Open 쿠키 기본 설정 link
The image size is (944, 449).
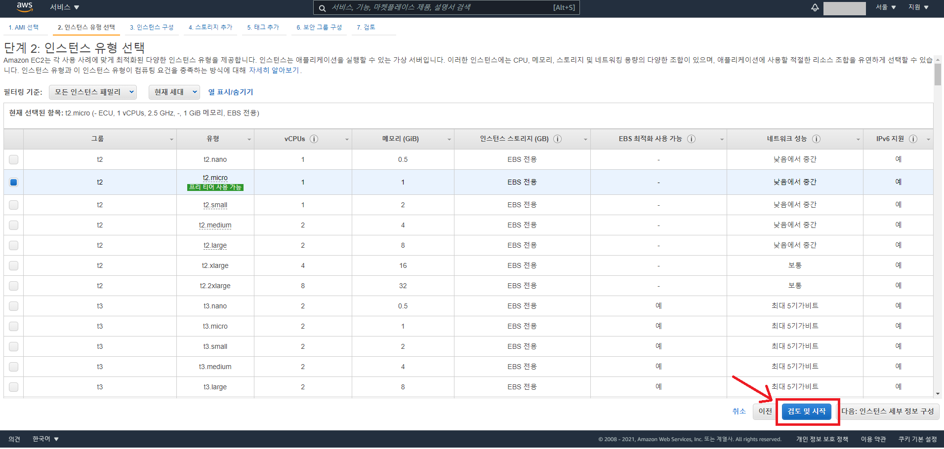point(917,439)
